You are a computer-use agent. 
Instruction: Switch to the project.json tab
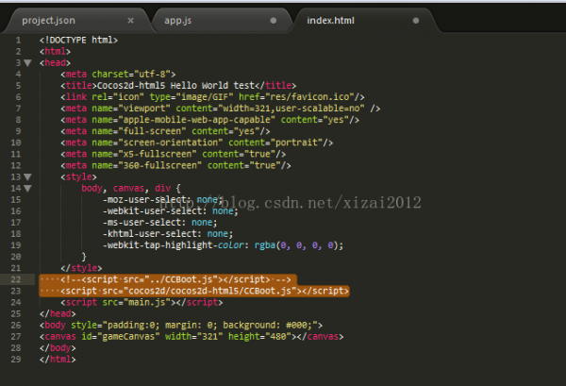[x=48, y=21]
